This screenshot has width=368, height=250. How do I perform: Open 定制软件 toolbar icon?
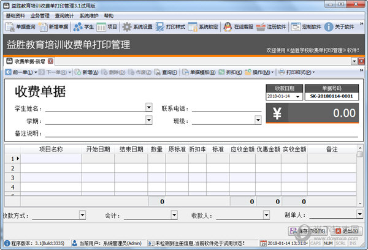[306, 27]
